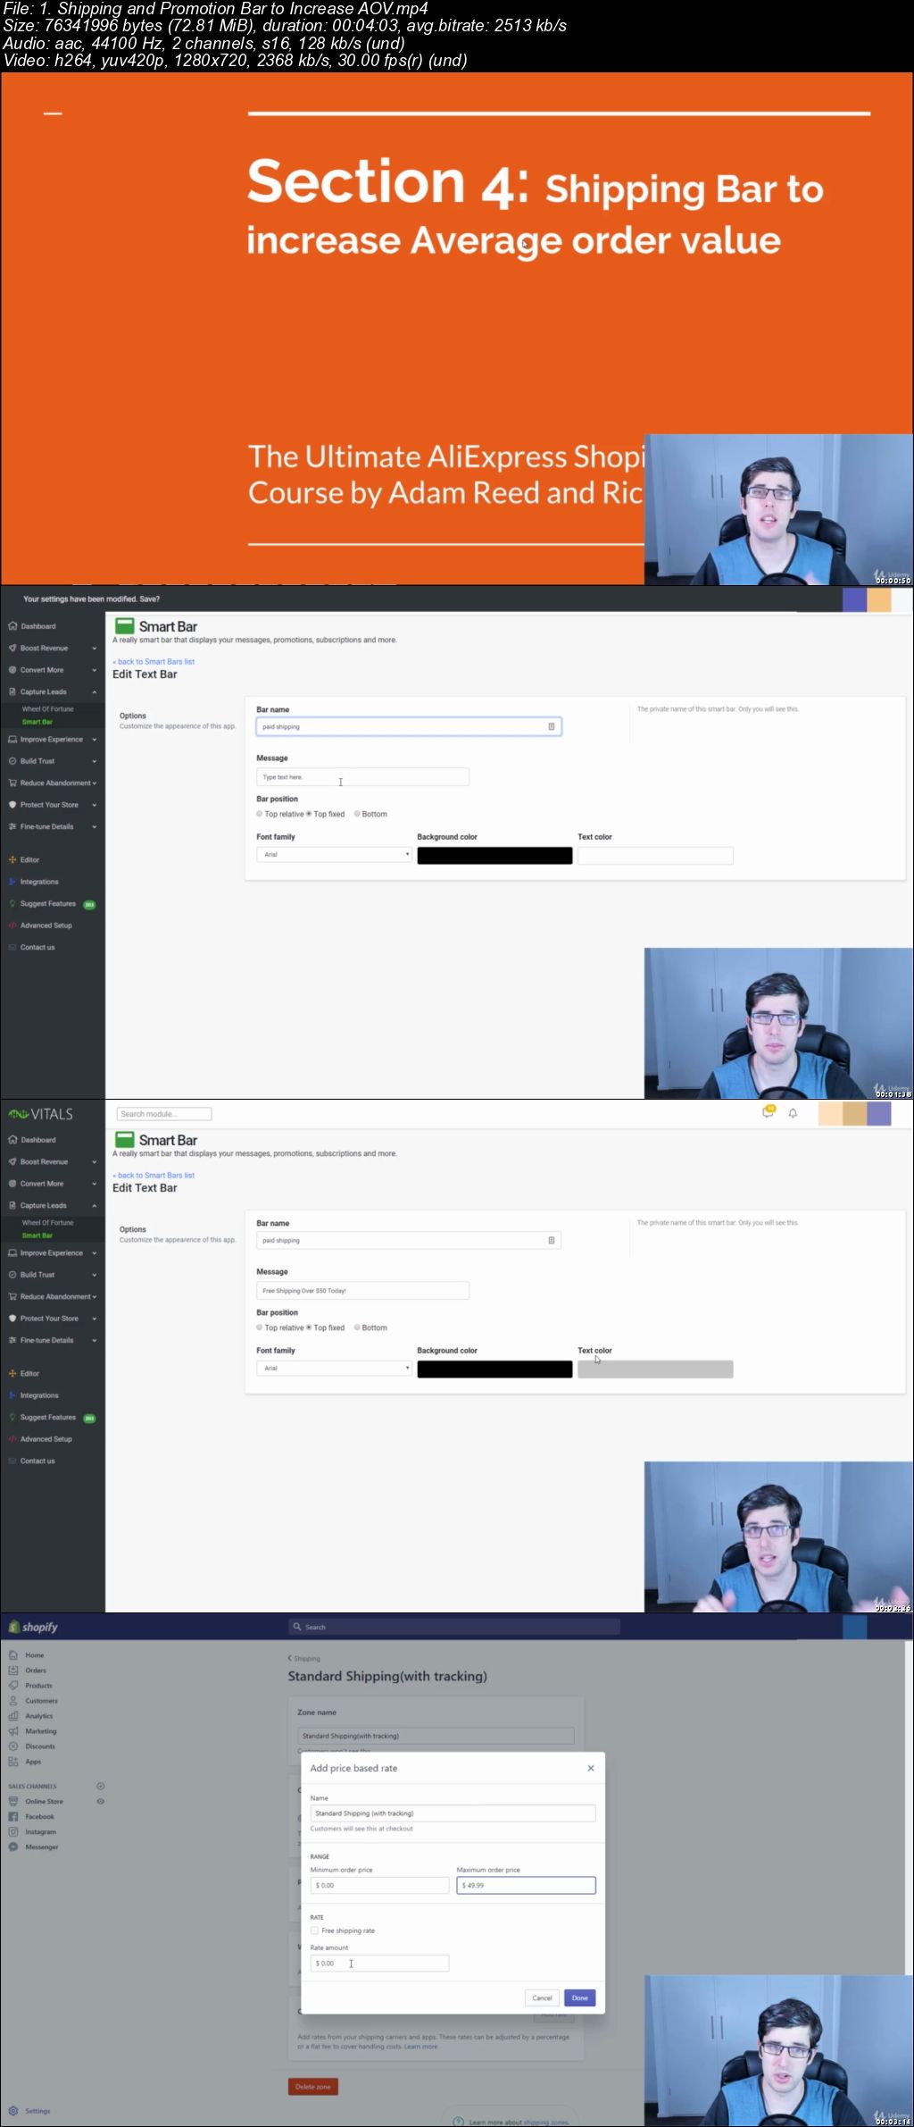914x2127 pixels.
Task: Add a sales channel with the plus icon
Action: [x=101, y=1786]
